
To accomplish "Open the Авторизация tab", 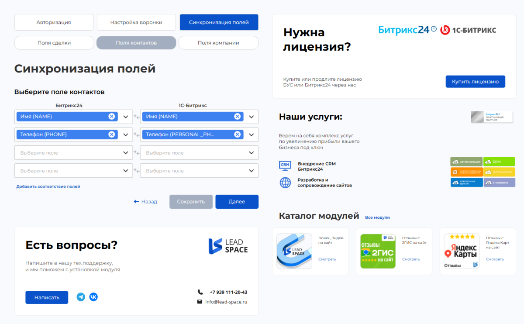I will [54, 21].
